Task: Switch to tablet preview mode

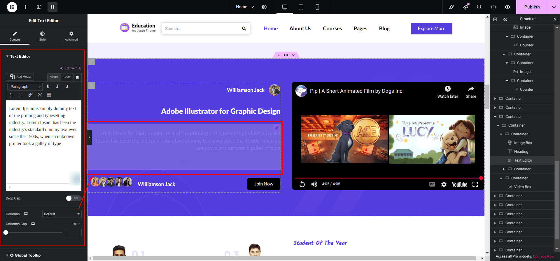Action: pos(301,7)
